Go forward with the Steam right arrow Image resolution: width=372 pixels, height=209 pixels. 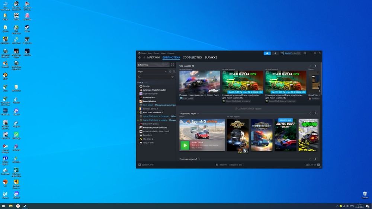[144, 58]
